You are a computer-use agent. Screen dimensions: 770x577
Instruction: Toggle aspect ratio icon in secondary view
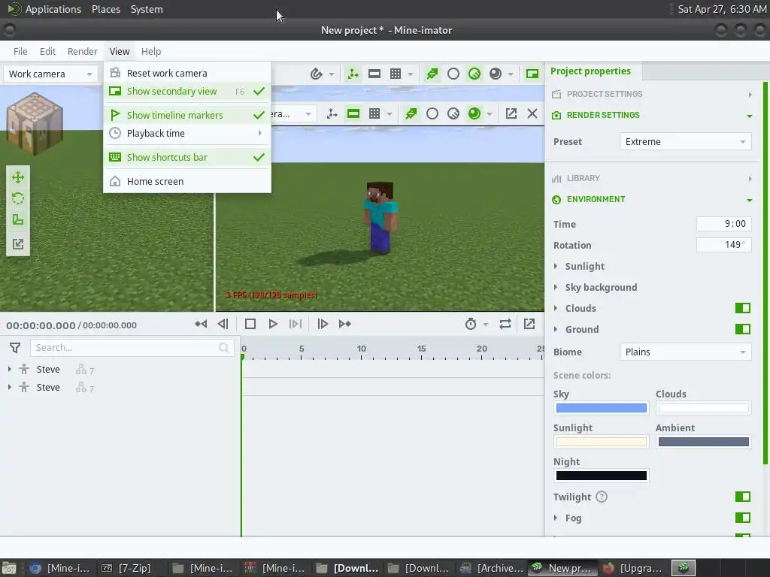pos(353,114)
